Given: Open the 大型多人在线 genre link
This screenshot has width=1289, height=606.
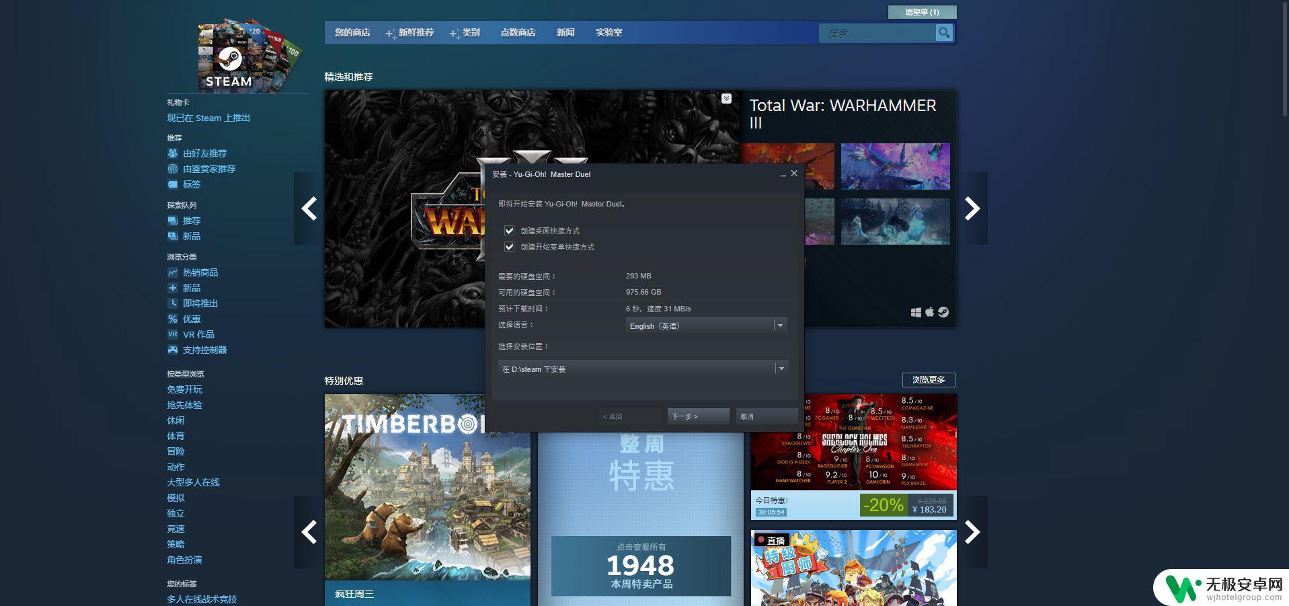Looking at the screenshot, I should click(193, 482).
